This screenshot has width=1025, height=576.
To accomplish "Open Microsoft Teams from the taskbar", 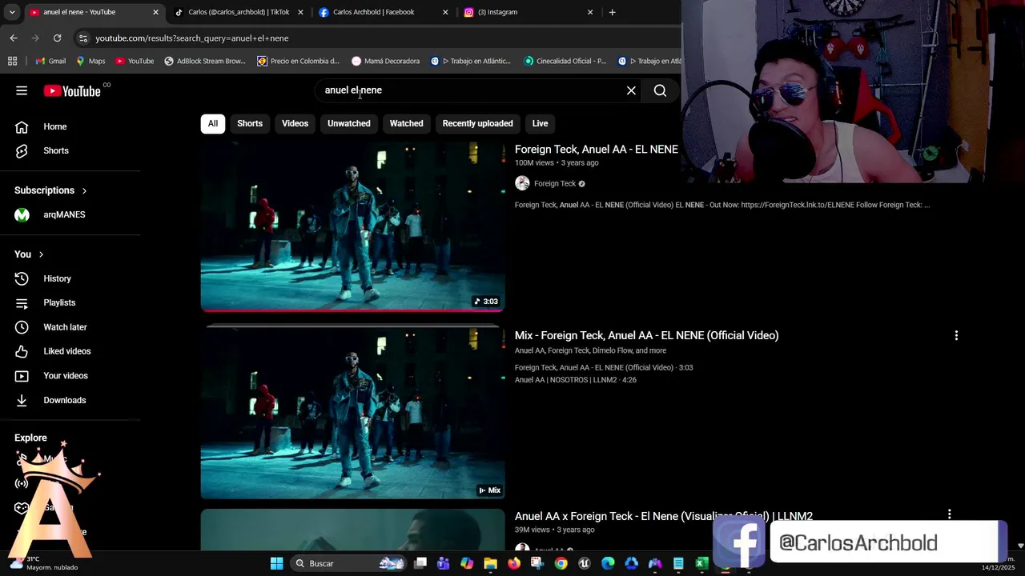I will (444, 563).
